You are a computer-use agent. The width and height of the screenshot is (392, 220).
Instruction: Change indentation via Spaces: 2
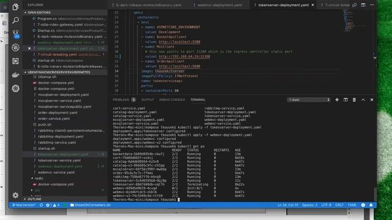pyautogui.click(x=309, y=205)
